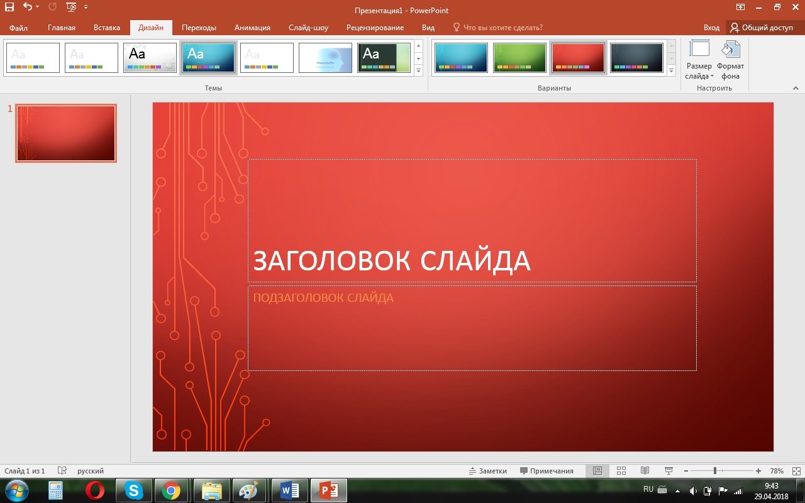Open the file explorer taskbar icon
Screen dimensions: 805x503
pyautogui.click(x=212, y=490)
